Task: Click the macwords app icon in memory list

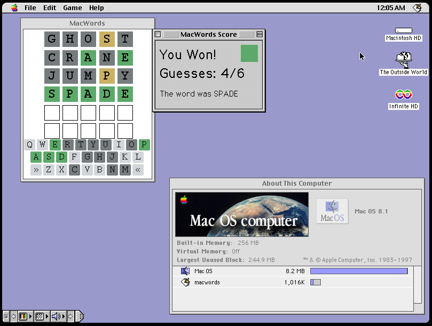Action: (x=185, y=282)
